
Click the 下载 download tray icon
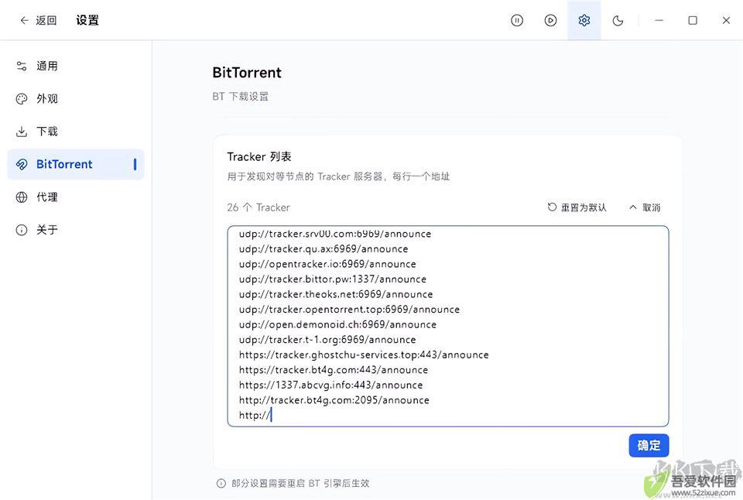coord(22,132)
